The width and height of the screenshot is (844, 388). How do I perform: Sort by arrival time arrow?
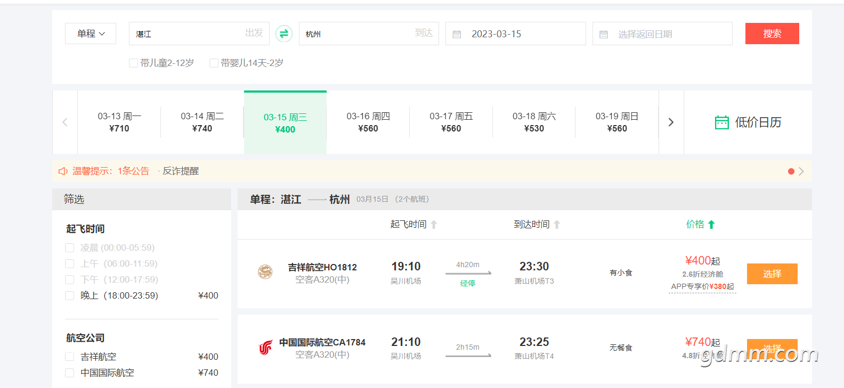point(557,225)
